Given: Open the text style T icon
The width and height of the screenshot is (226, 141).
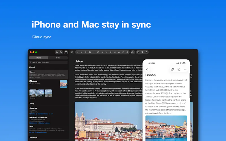Looking at the screenshot, I should tap(86, 52).
